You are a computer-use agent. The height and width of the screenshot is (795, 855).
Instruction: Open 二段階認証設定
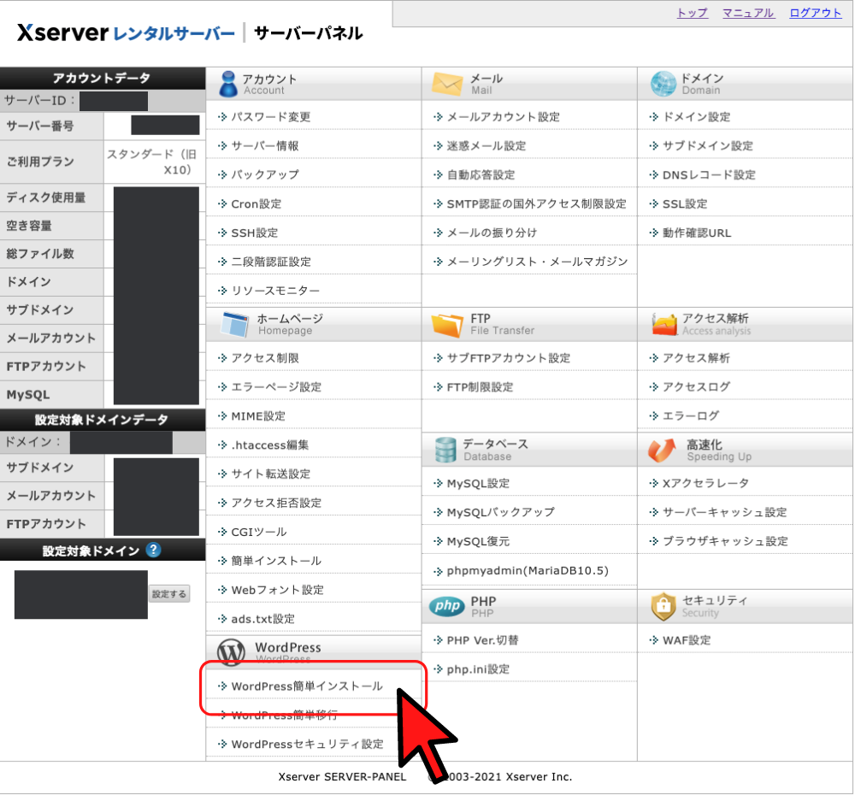point(271,262)
